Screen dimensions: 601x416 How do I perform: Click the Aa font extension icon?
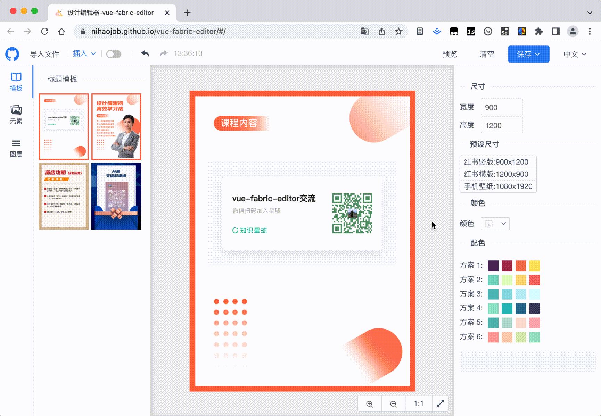[x=488, y=31]
